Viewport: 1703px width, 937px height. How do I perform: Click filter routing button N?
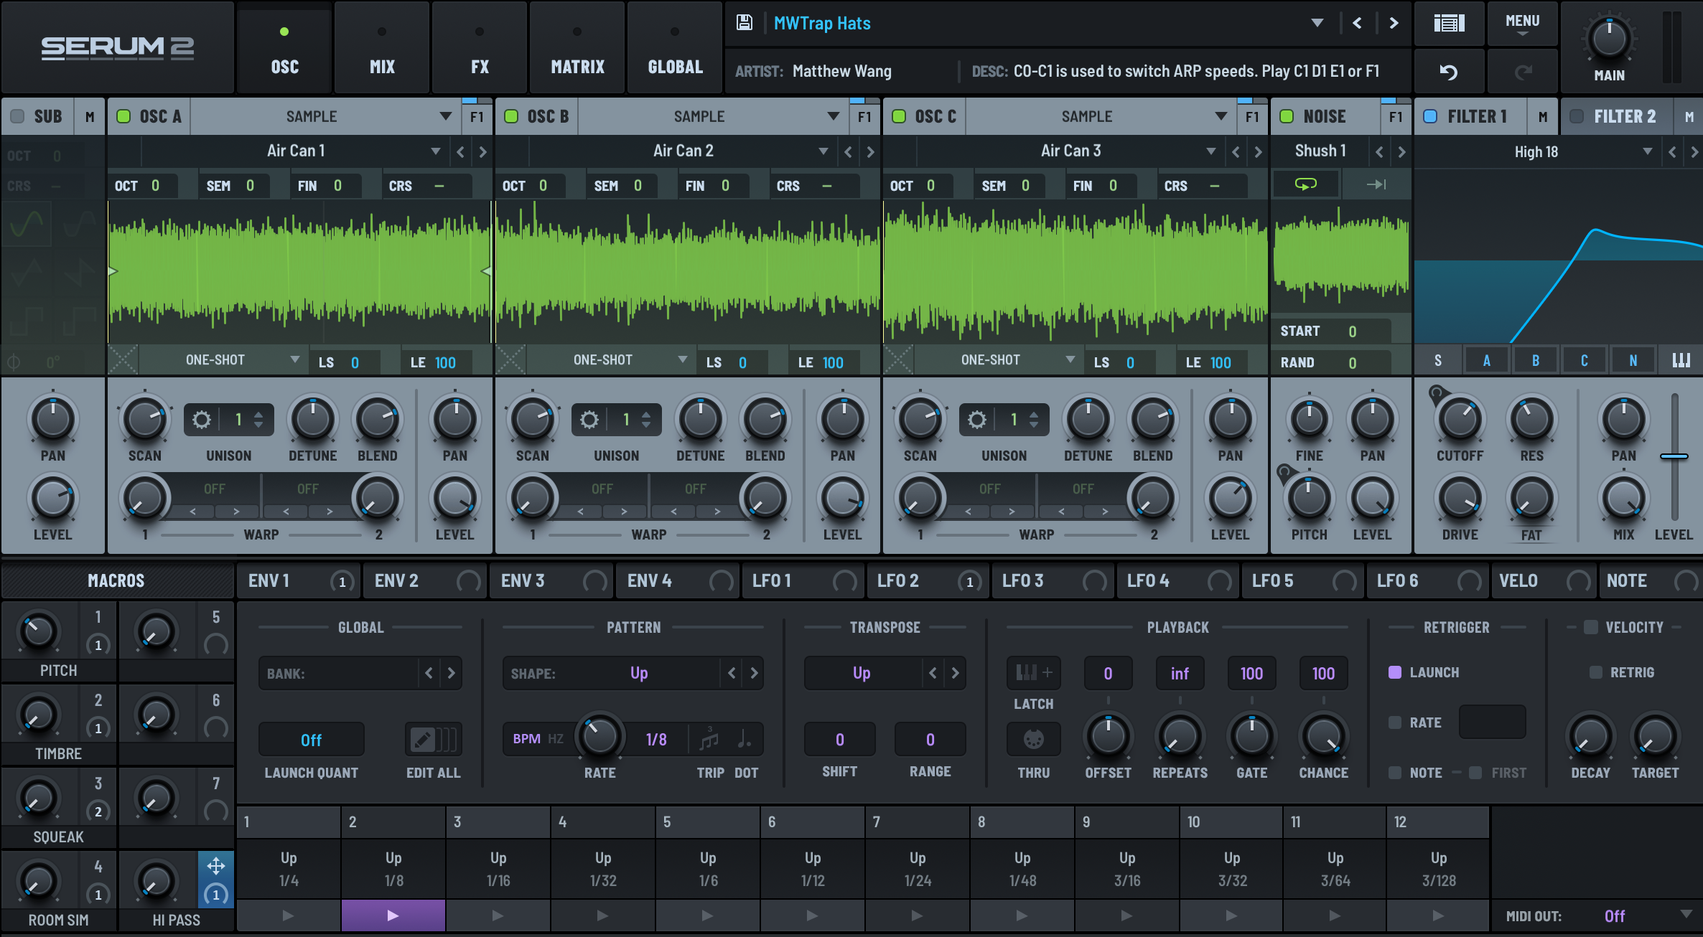point(1633,360)
